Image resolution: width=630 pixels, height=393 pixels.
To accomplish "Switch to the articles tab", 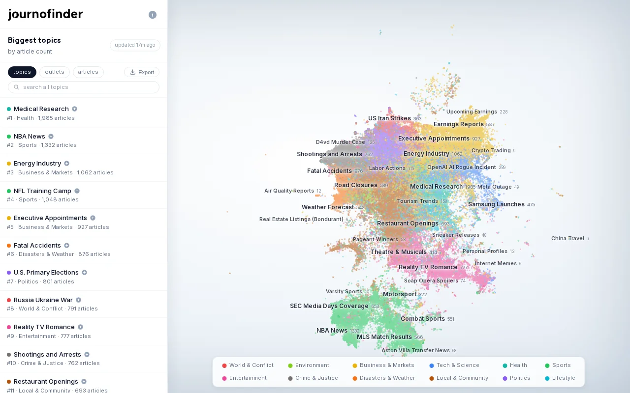I will (88, 72).
